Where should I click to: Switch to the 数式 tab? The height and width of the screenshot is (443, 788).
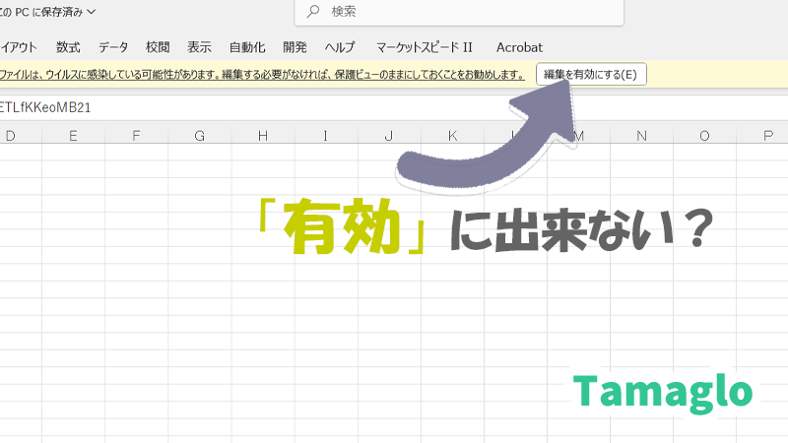(68, 47)
